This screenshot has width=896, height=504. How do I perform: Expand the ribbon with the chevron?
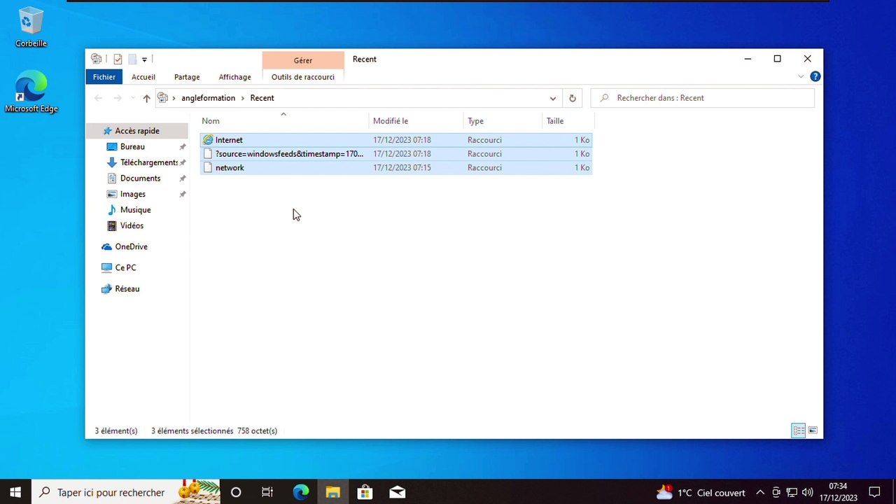coord(801,76)
